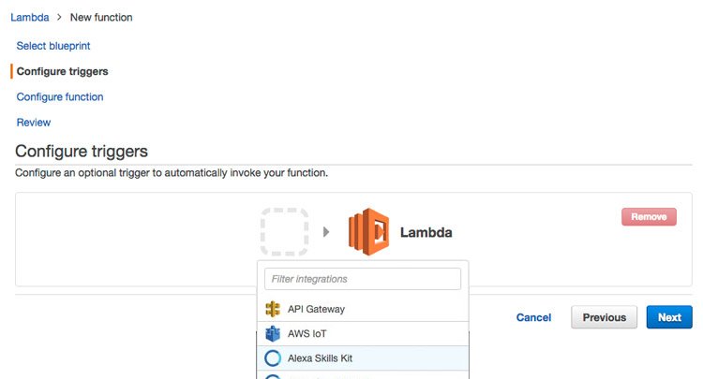Open the Review step
Screen dimensions: 703x379
[x=34, y=122]
